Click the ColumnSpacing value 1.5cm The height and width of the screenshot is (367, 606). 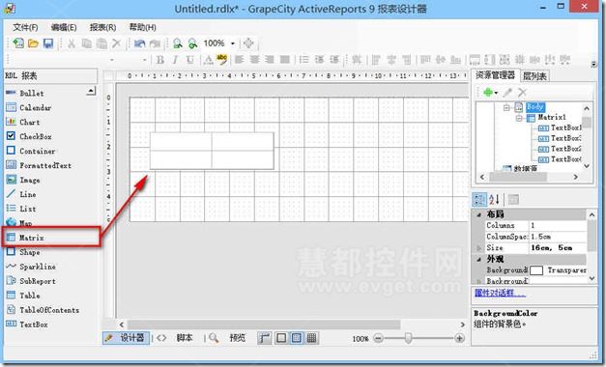[x=558, y=237]
